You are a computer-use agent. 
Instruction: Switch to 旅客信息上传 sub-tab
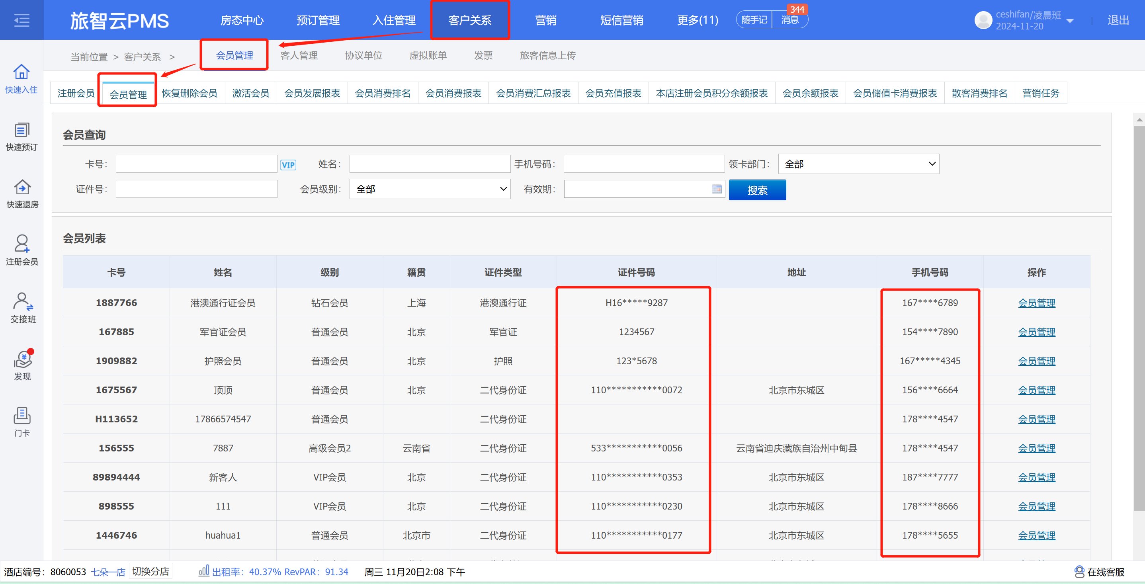[x=547, y=55]
